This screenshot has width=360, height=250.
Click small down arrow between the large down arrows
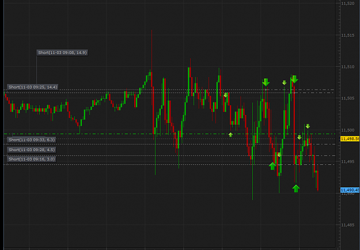click(284, 83)
